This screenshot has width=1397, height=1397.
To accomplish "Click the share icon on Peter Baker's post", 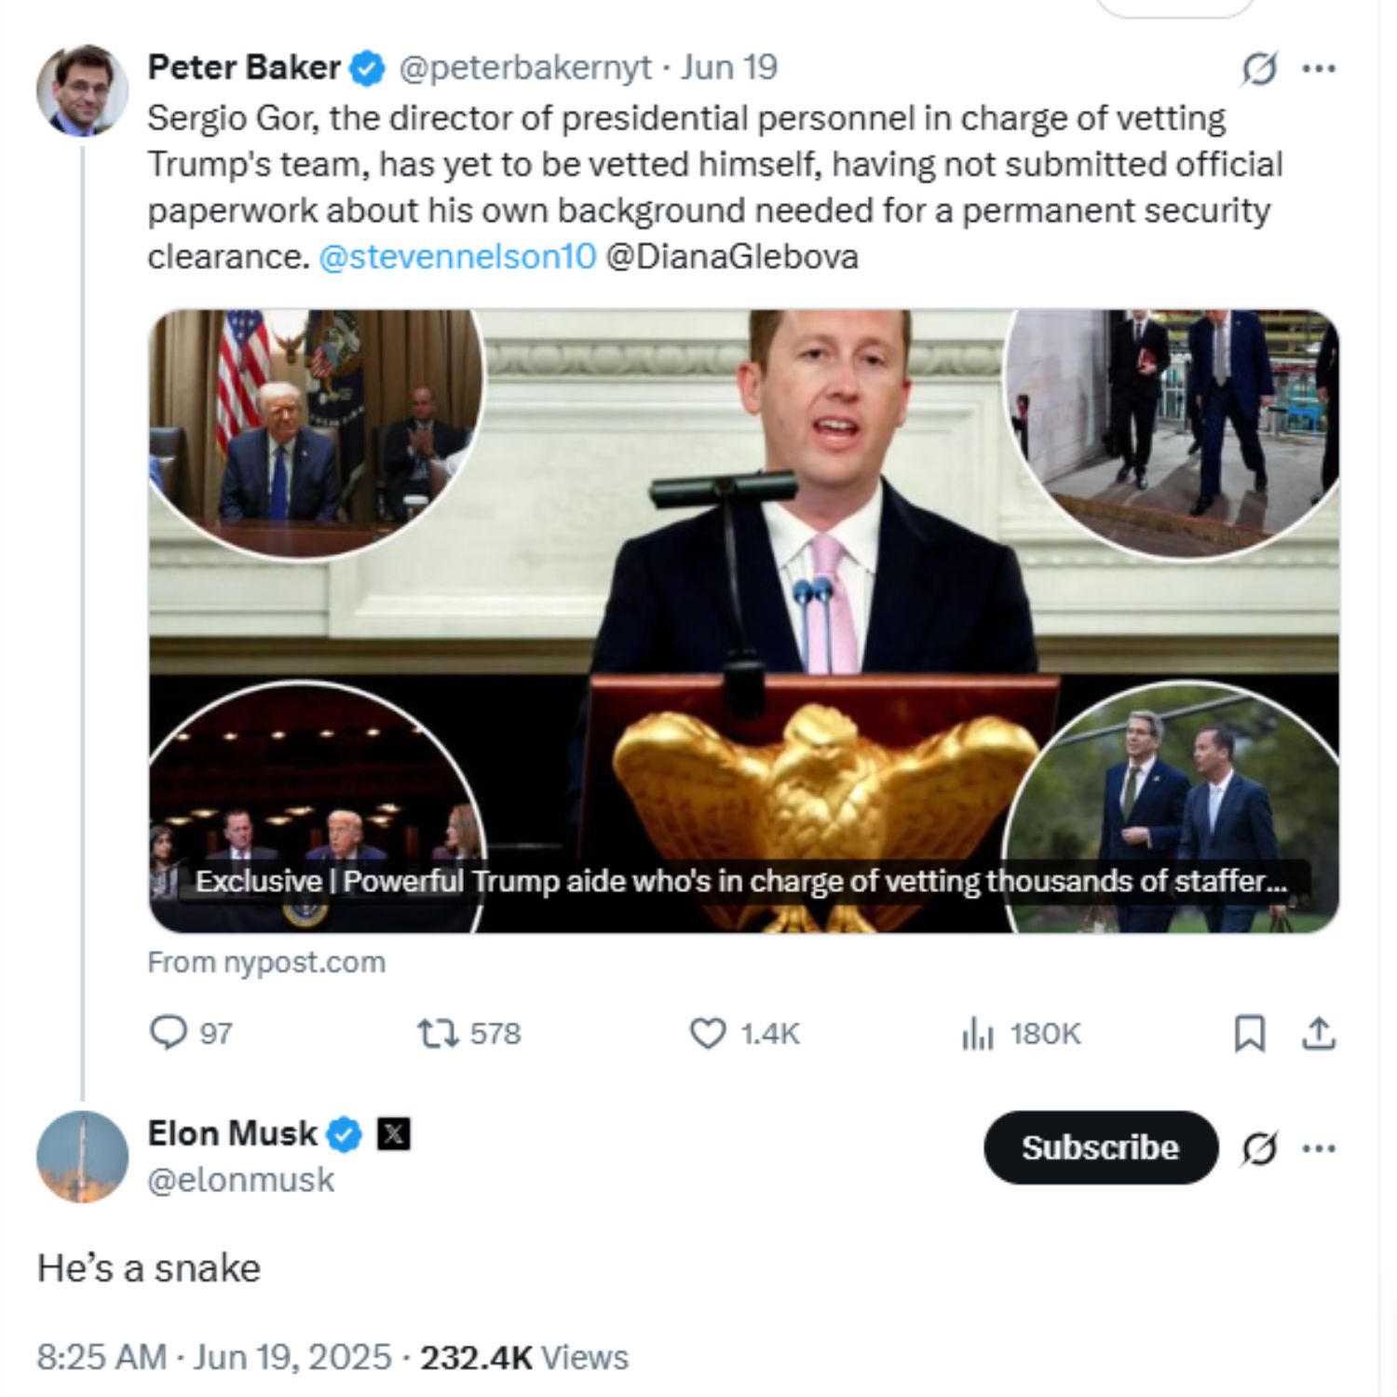I will pyautogui.click(x=1319, y=1034).
